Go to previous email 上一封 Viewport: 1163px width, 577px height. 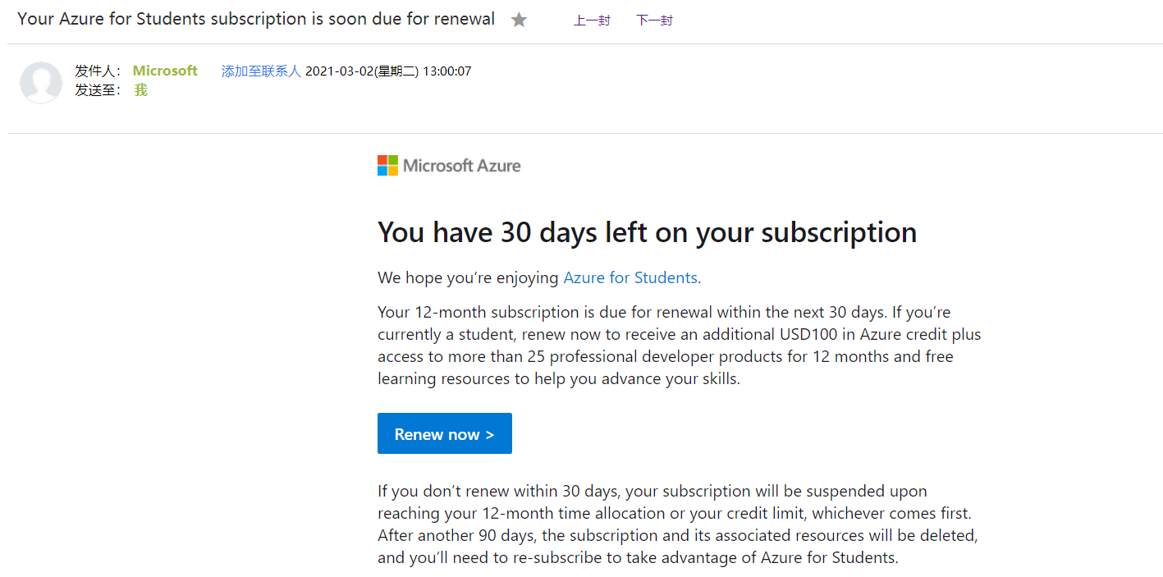592,21
